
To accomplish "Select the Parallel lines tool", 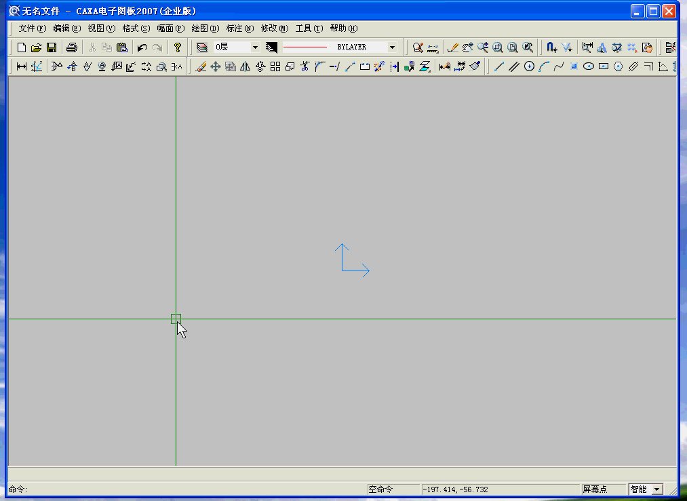I will coord(514,66).
